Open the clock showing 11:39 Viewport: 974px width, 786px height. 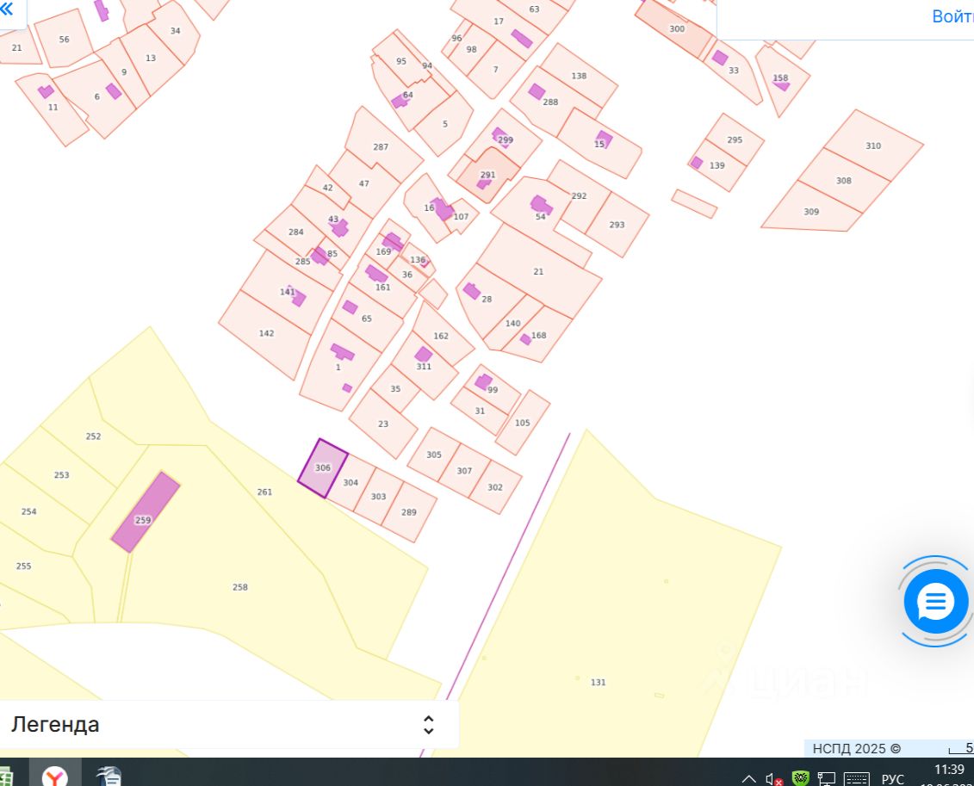click(949, 770)
